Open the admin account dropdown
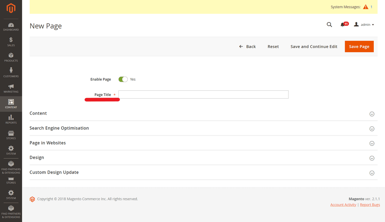This screenshot has width=385, height=222. [x=364, y=24]
